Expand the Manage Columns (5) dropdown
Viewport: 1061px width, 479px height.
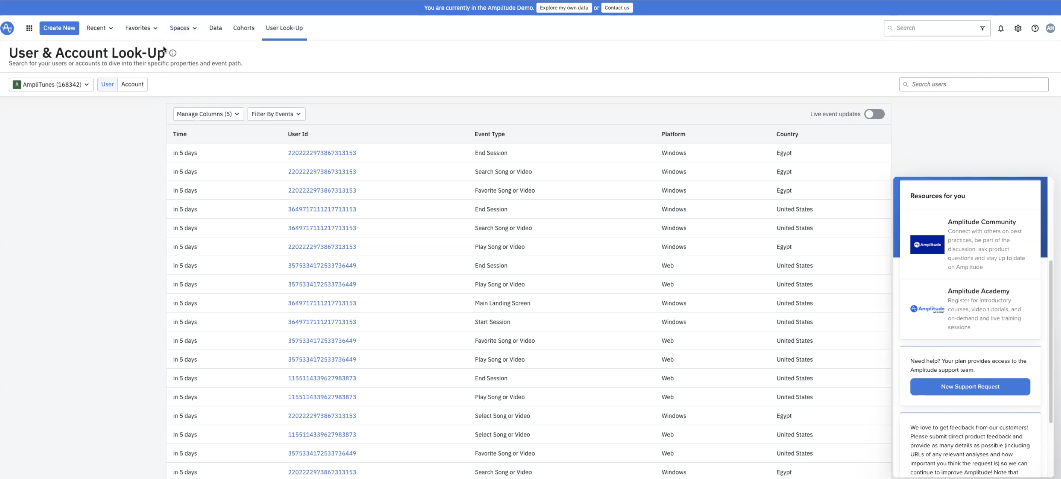click(x=208, y=114)
